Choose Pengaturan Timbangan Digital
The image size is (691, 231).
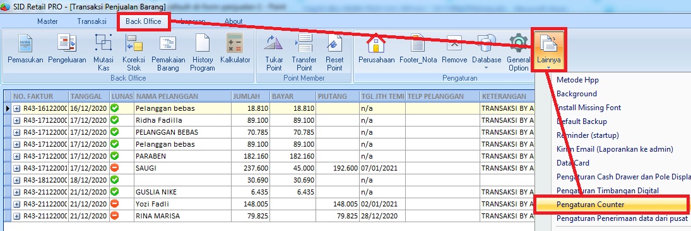click(608, 191)
